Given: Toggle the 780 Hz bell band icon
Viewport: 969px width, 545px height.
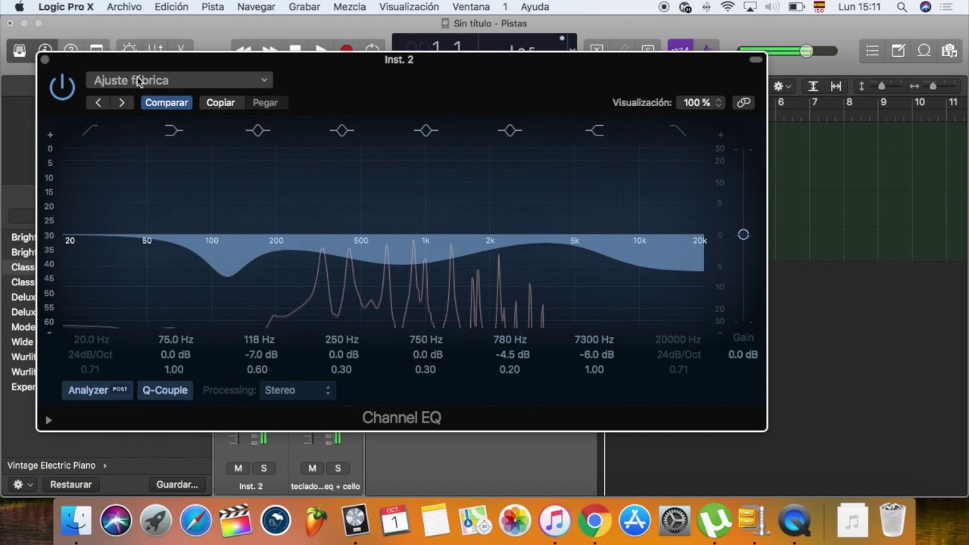Looking at the screenshot, I should tap(509, 131).
